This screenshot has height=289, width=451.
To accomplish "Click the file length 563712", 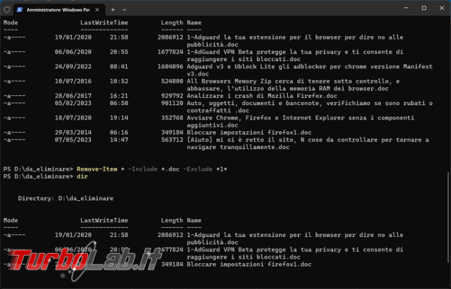I will pos(172,140).
